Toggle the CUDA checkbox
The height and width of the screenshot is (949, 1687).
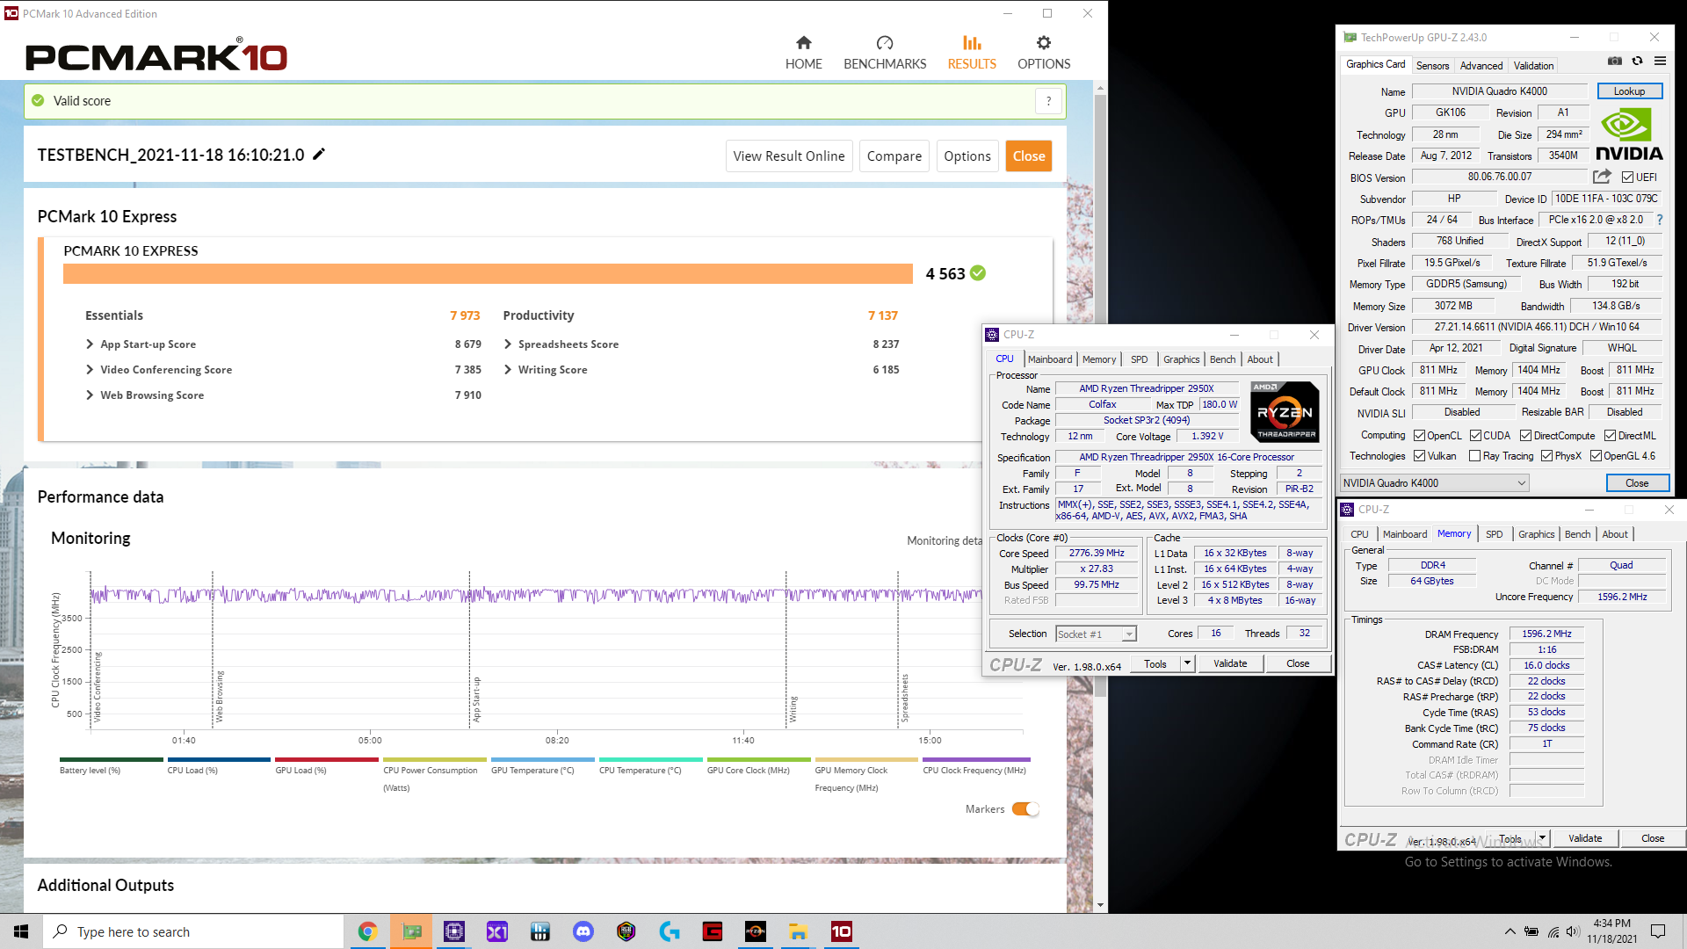coord(1475,436)
